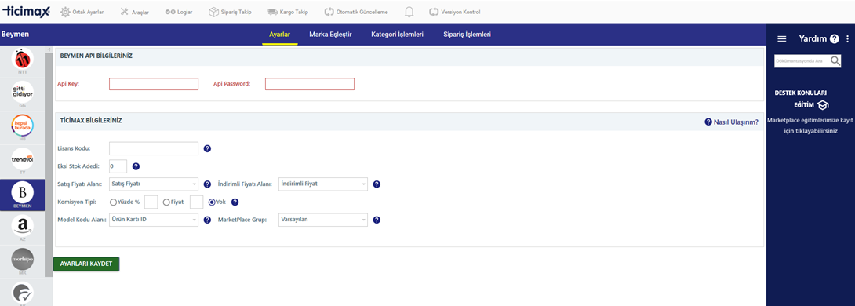Select the Yok commission radio button

pyautogui.click(x=212, y=202)
